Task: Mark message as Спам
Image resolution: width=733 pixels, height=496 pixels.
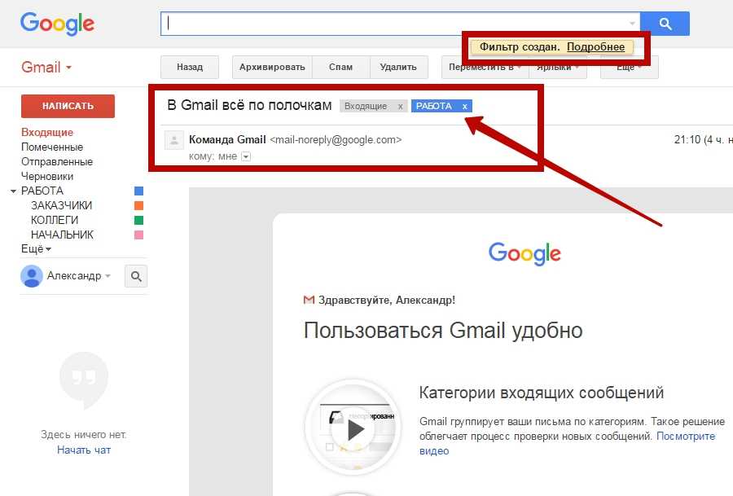Action: click(340, 68)
